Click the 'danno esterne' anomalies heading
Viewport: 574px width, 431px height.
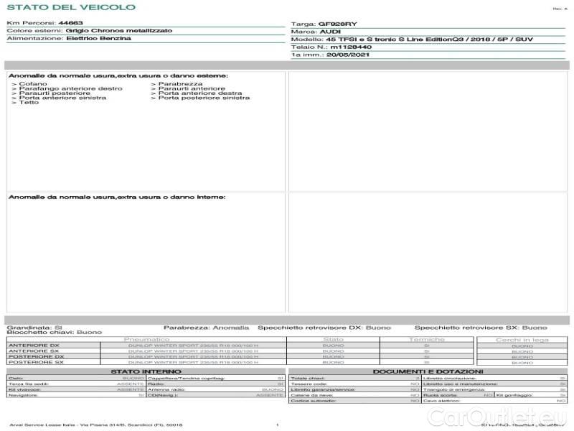118,76
